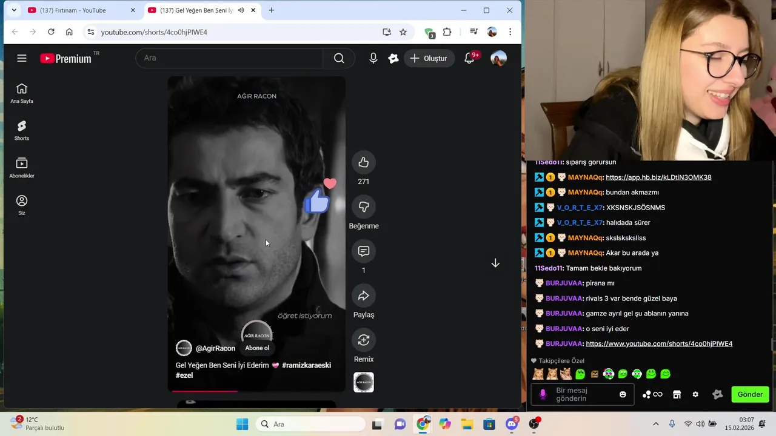Toggle the purple microphone in chat input
776x436 pixels.
(x=543, y=395)
